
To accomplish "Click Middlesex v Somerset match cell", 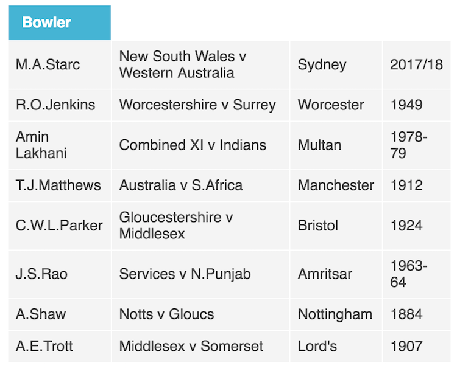I will point(191,347).
